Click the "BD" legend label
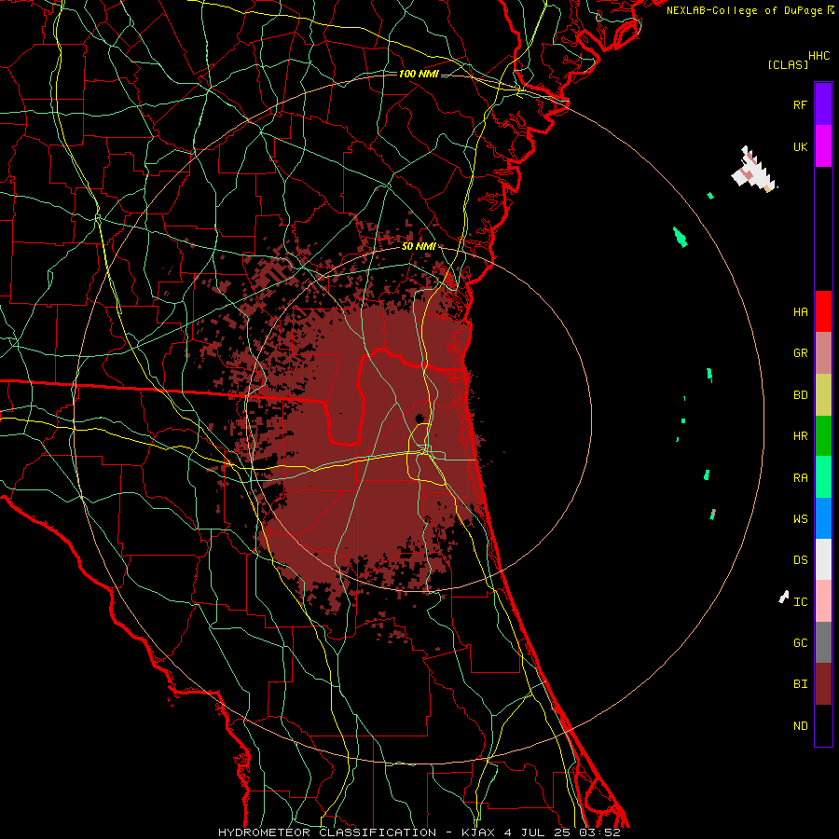The width and height of the screenshot is (839, 839). [x=800, y=395]
